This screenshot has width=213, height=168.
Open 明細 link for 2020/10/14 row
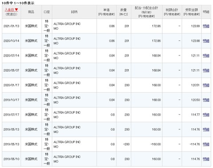(206, 41)
